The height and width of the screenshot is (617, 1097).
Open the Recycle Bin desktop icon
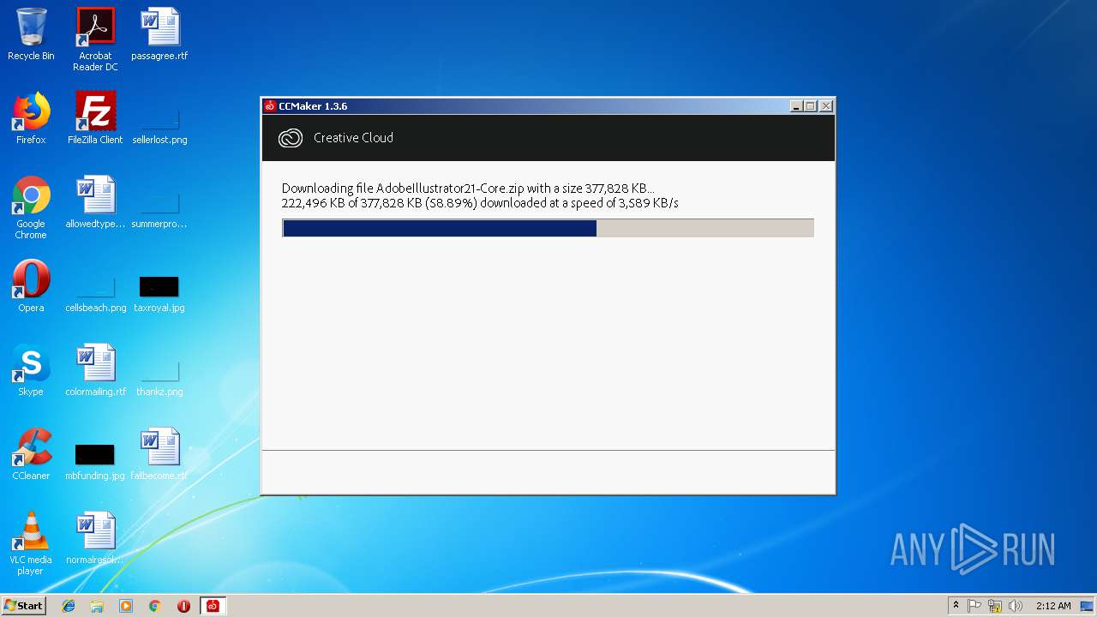[x=31, y=34]
